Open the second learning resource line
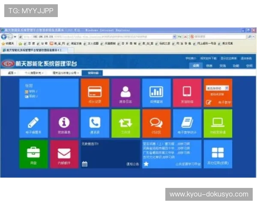Viewport: 257px width, 205px height. 166,149
